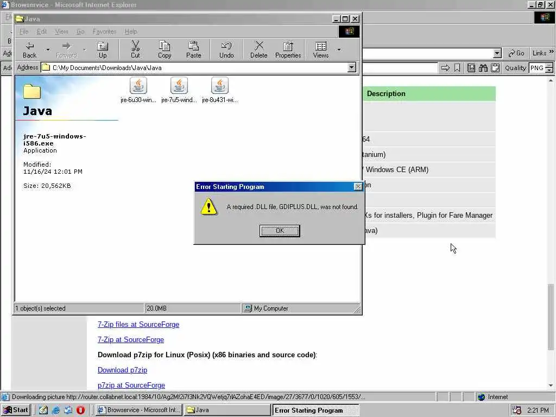Select the jre-8u431-wi... installer file
The height and width of the screenshot is (417, 556).
click(x=220, y=90)
